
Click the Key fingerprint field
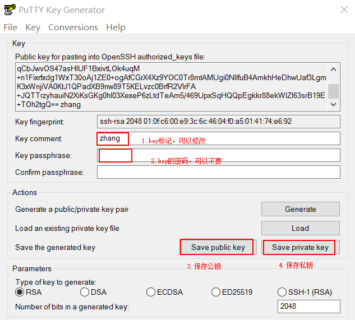click(x=219, y=122)
